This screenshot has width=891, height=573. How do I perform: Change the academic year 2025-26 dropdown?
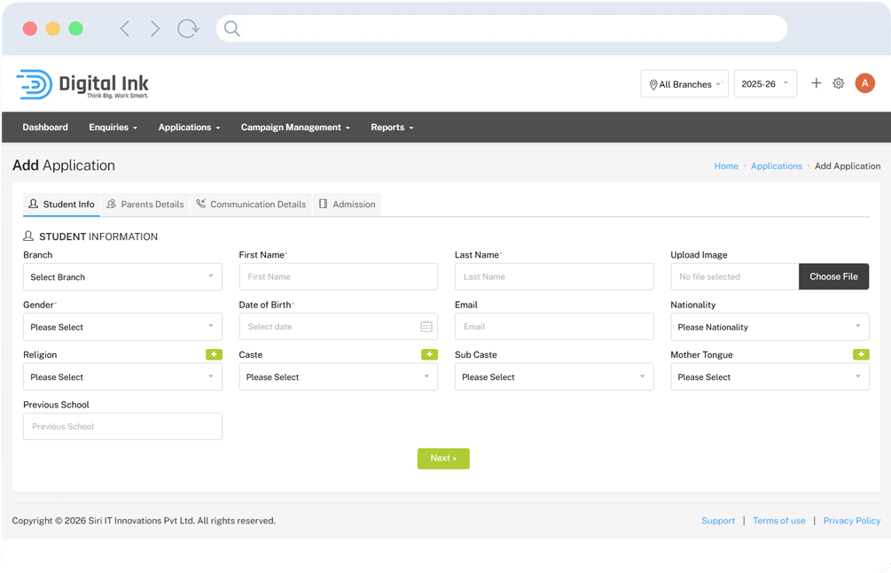click(x=765, y=84)
